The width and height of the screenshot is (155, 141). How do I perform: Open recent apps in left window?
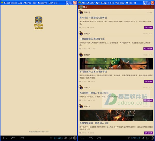pos(22,138)
